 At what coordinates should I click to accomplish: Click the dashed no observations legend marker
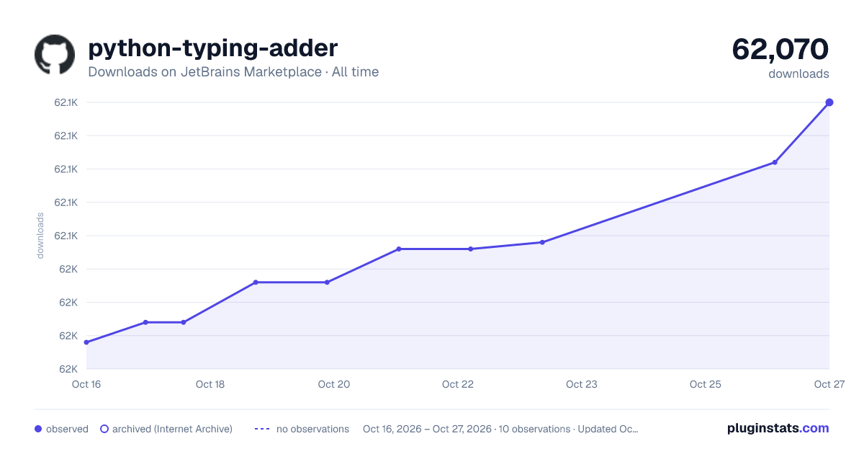coord(262,429)
